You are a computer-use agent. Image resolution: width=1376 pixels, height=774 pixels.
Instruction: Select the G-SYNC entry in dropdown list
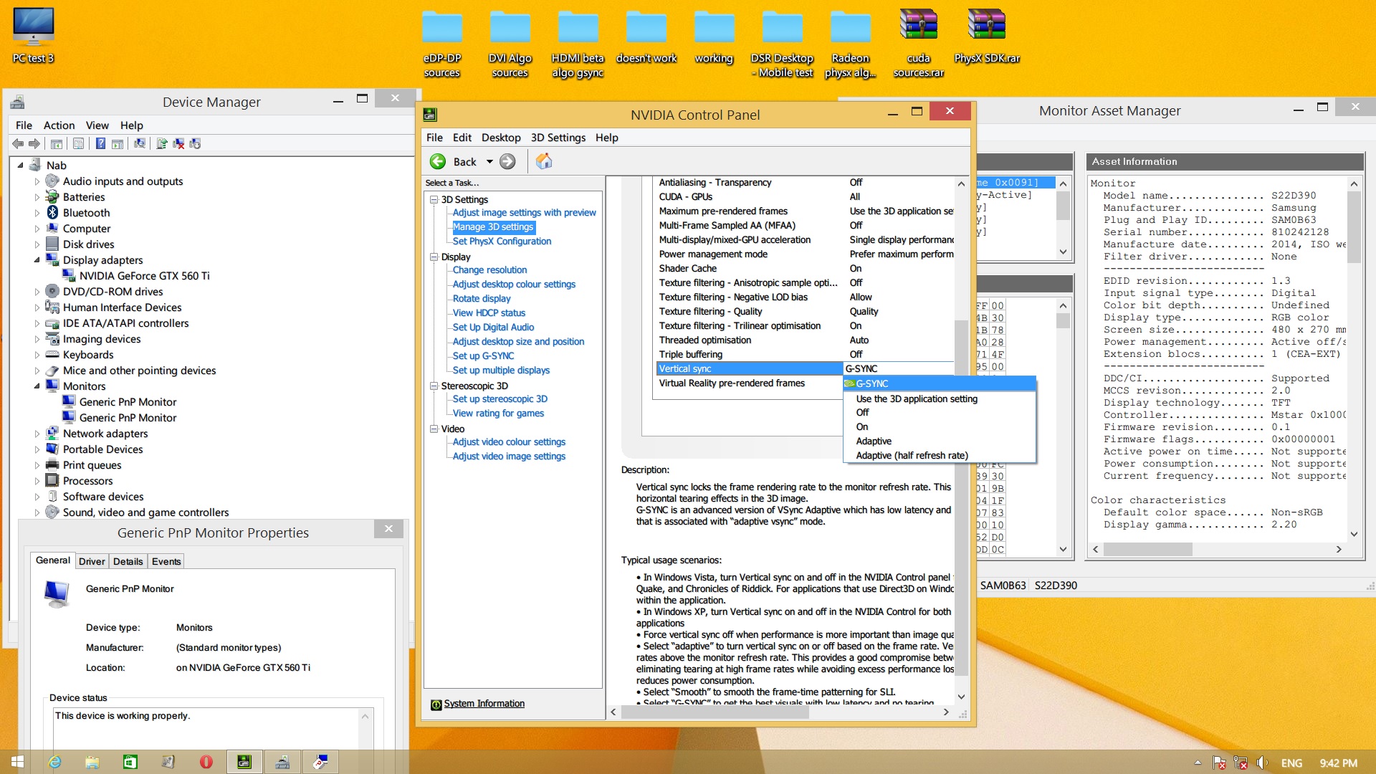coord(940,384)
